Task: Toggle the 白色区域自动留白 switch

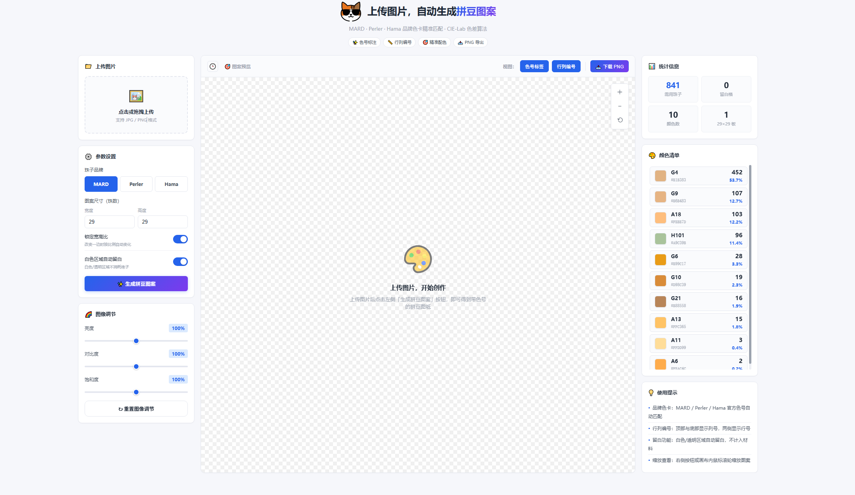Action: click(x=180, y=262)
